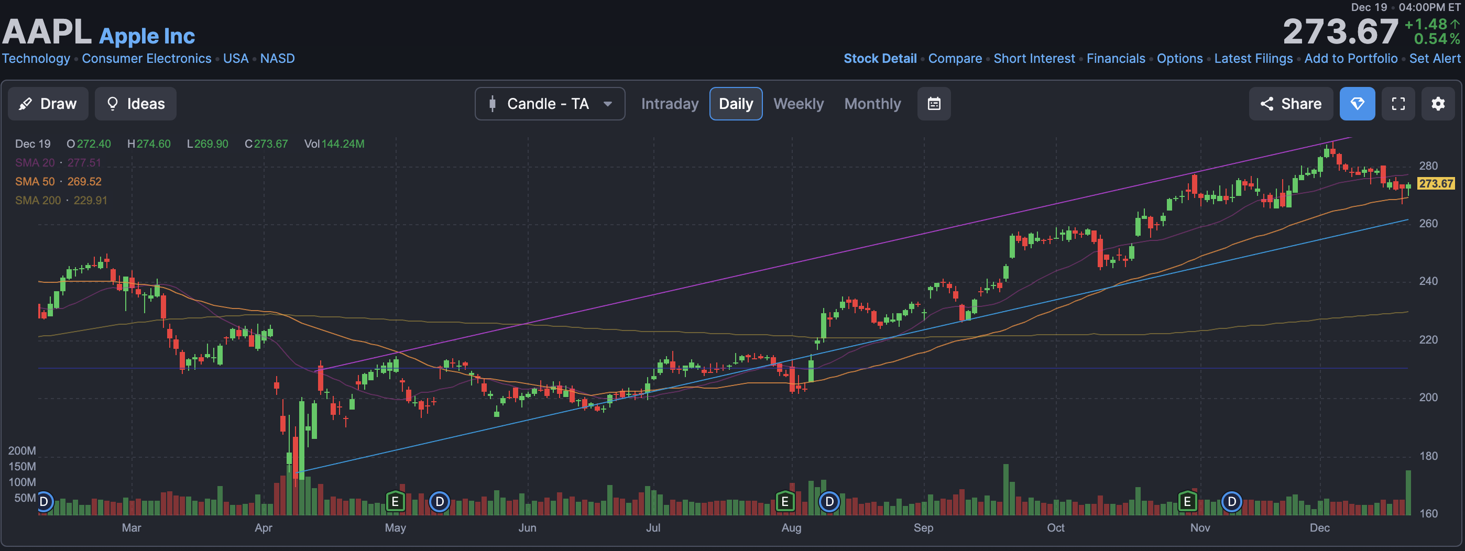
Task: Click the Apple Inc company name
Action: (147, 36)
